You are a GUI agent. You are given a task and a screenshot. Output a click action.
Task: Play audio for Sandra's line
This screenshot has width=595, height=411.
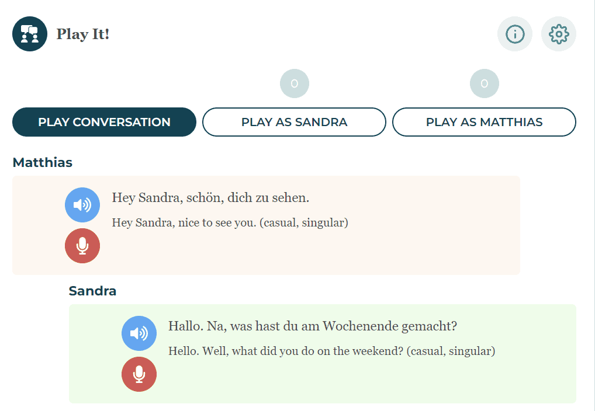(x=139, y=333)
